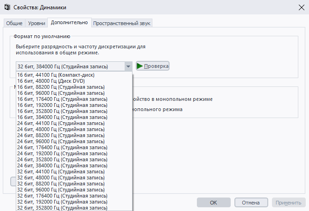Select 24 бит, 48000 Гц option

[74, 129]
